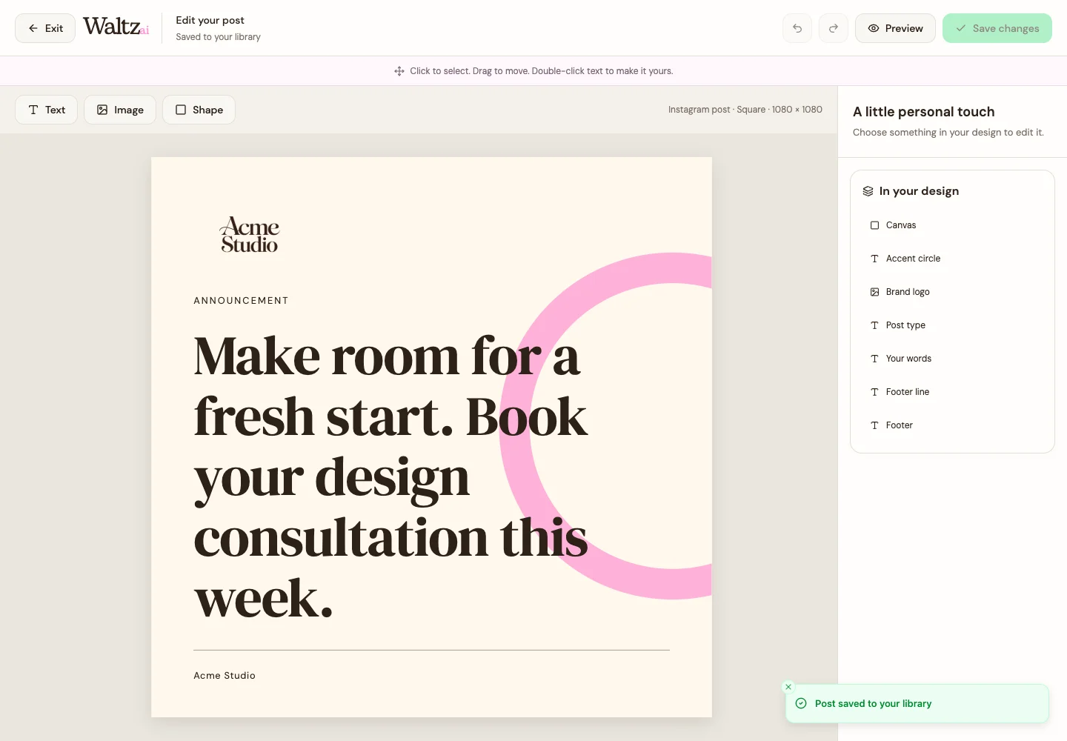The width and height of the screenshot is (1067, 741).
Task: Click the layers icon beside 'In your design'
Action: [x=868, y=191]
